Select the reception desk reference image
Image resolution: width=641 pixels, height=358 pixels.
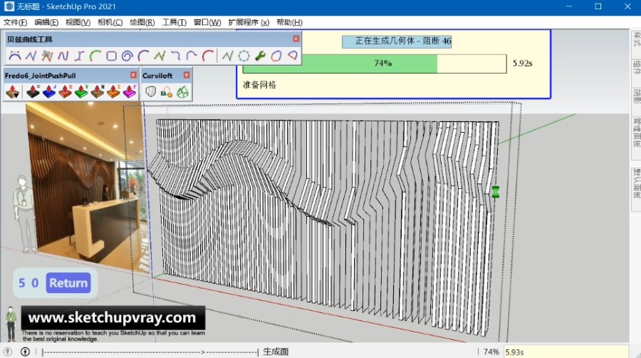(87, 188)
